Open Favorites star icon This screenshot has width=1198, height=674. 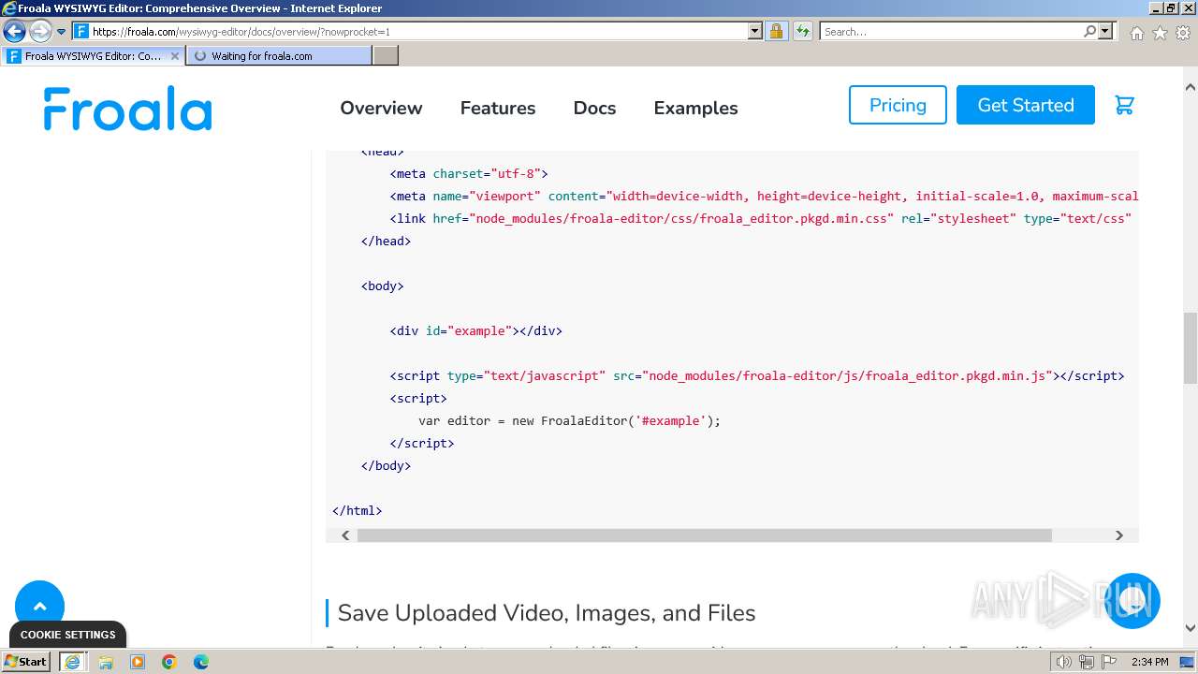[x=1160, y=33]
